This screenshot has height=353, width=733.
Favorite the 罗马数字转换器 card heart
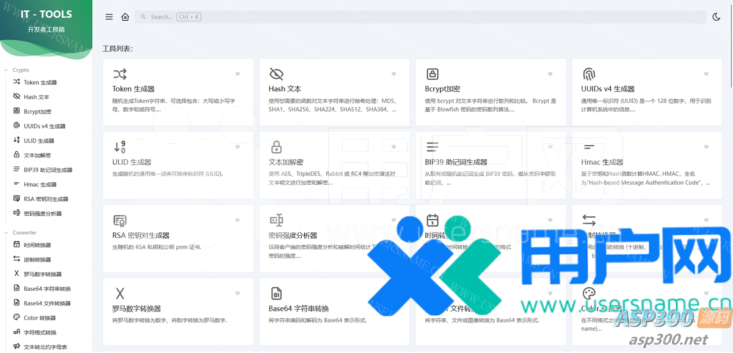238,293
